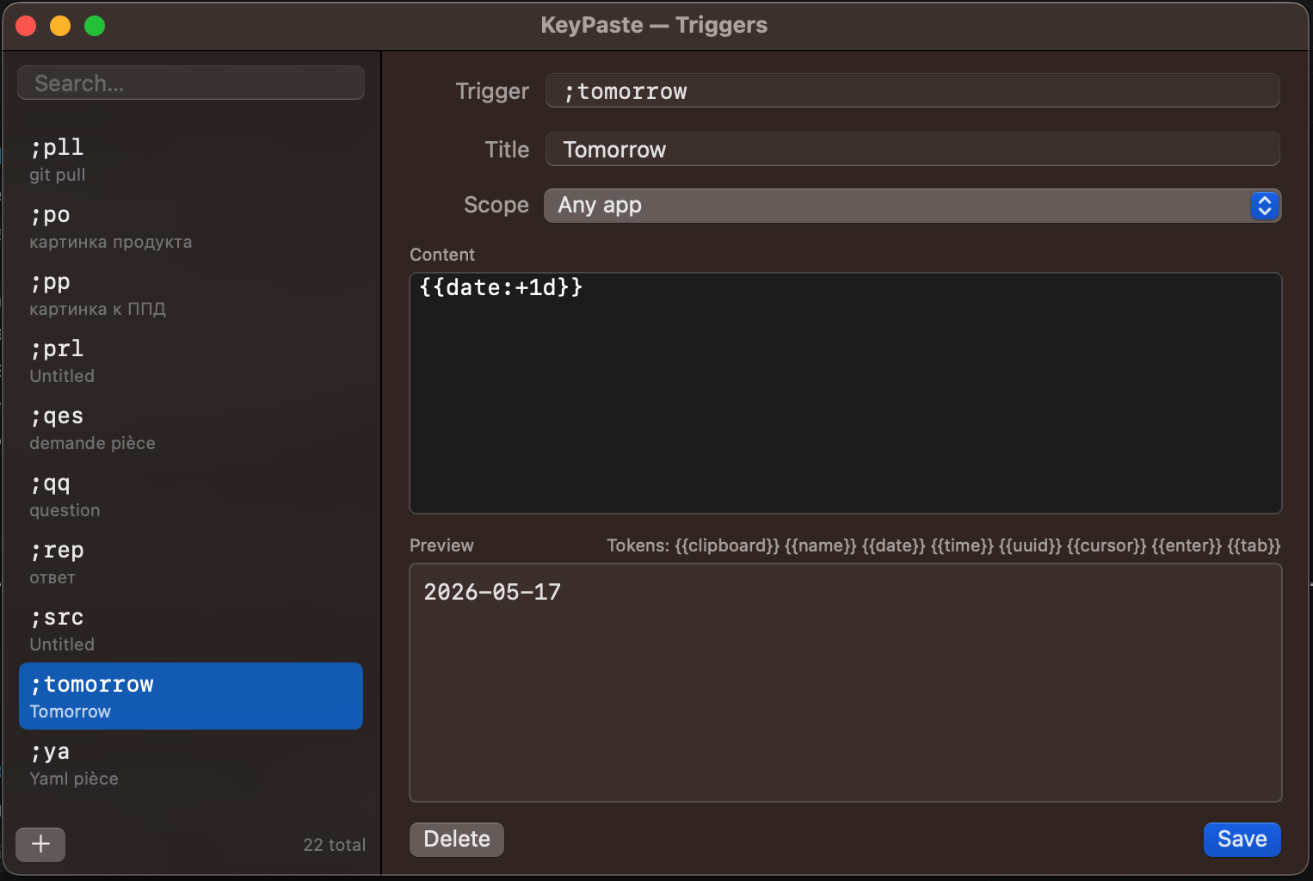Select the ;qes demande pièce trigger

point(191,428)
